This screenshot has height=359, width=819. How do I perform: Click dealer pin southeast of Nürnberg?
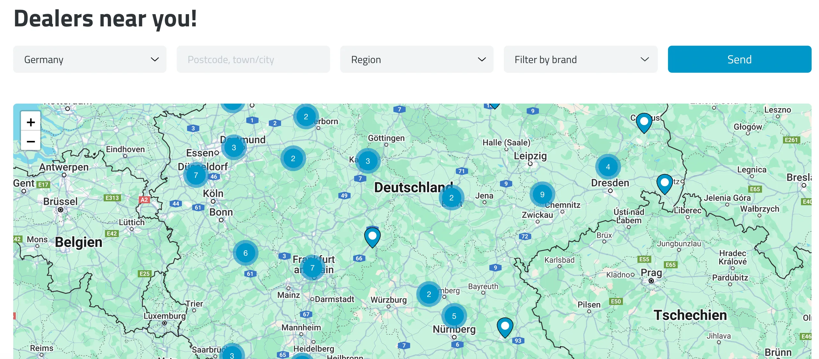[x=505, y=327]
